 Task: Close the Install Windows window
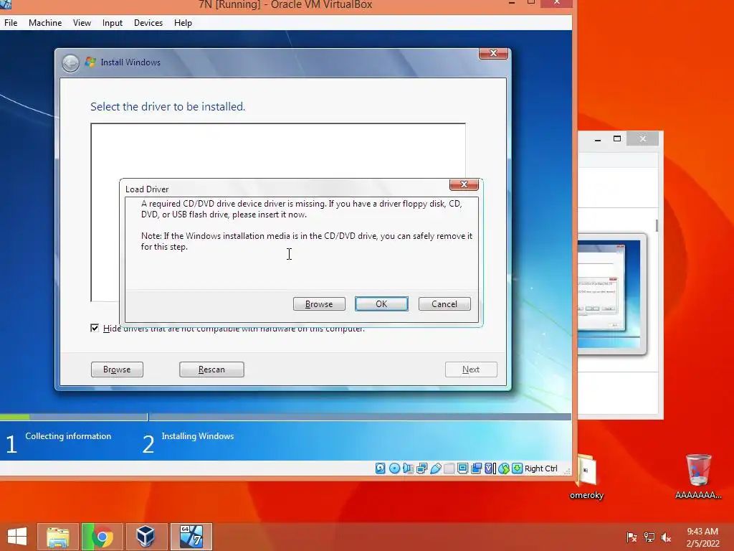tap(493, 53)
